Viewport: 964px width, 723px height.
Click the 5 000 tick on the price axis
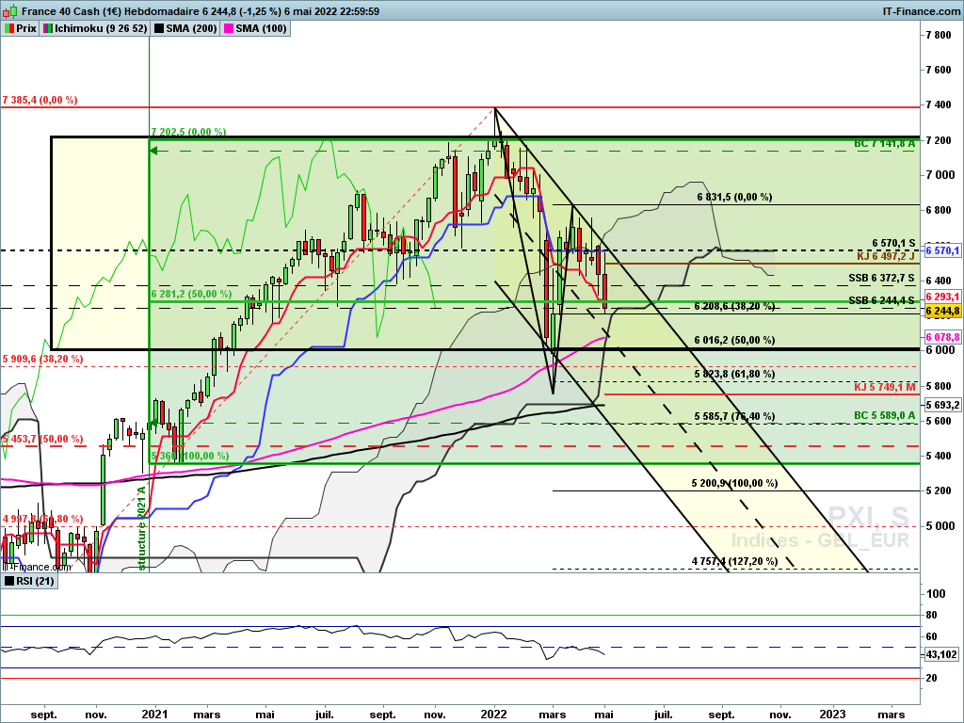940,525
